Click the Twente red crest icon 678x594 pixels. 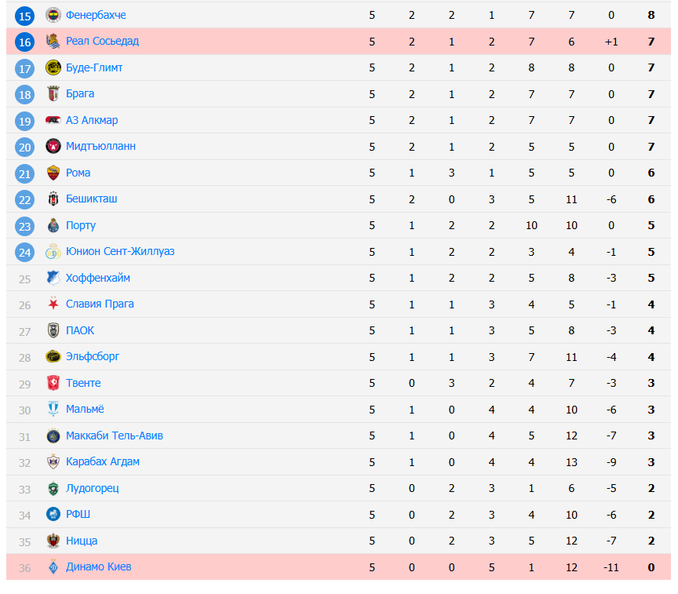(53, 383)
